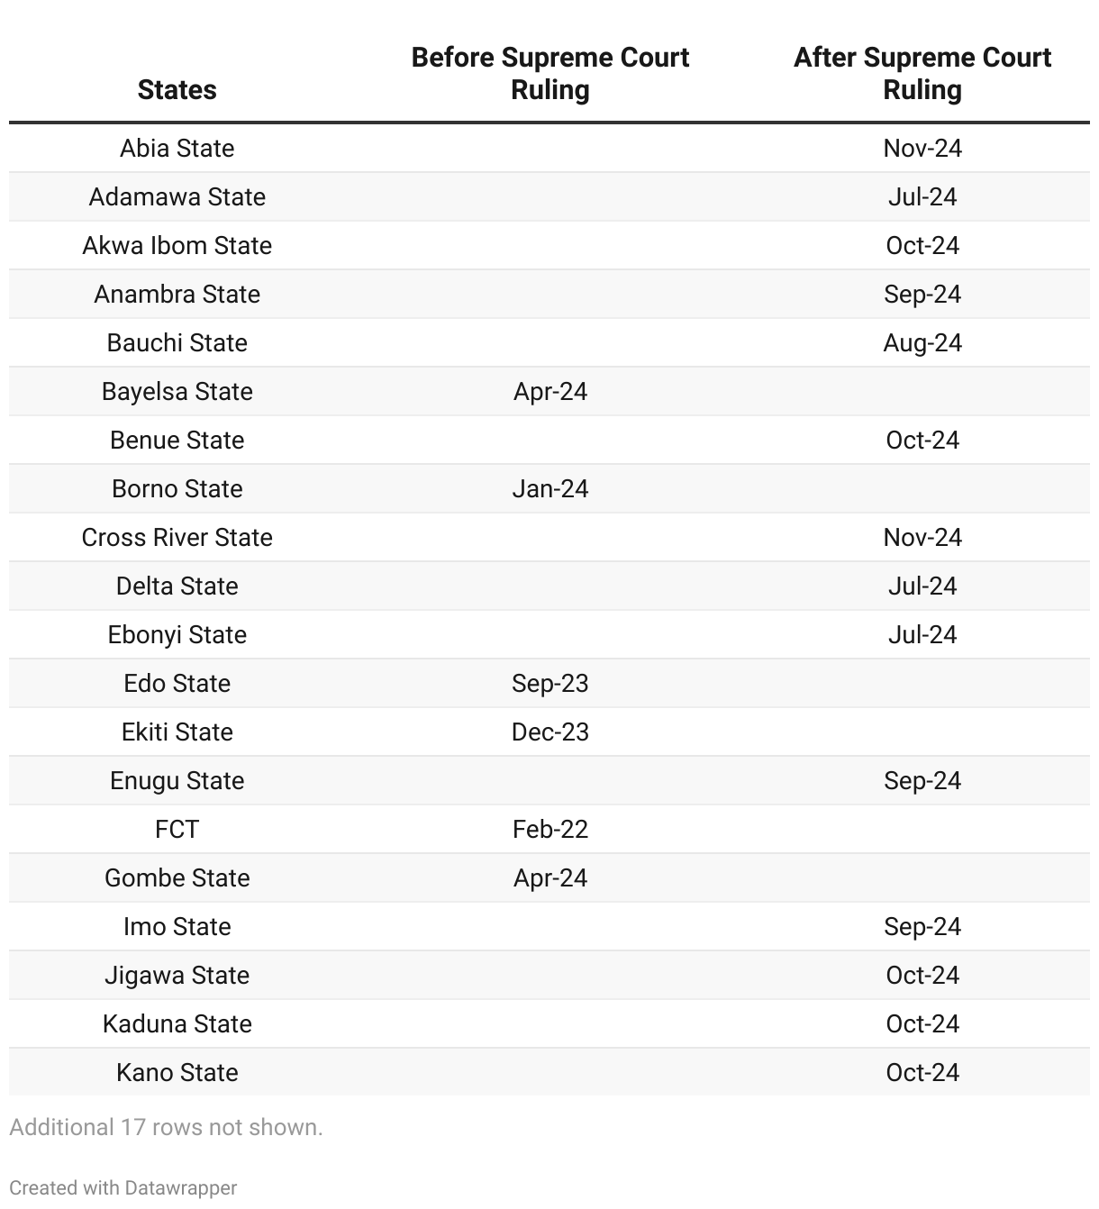Click the FCT Feb-22 date cell

point(549,829)
